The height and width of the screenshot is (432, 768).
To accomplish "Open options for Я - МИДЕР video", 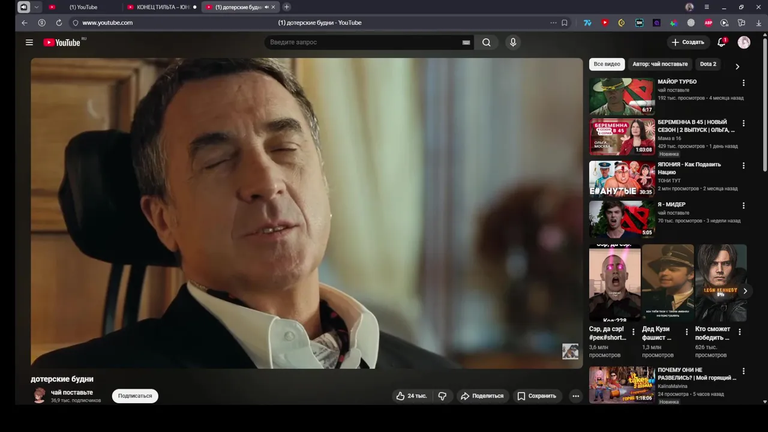I will (743, 206).
